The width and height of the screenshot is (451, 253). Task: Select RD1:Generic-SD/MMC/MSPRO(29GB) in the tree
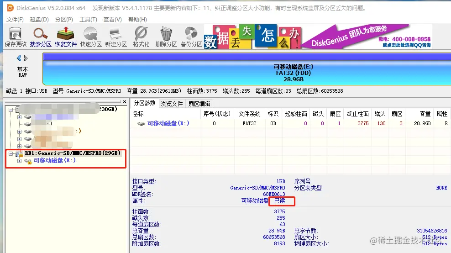point(73,153)
